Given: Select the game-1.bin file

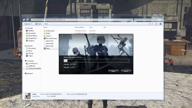Looking at the screenshot, I should [49, 41].
